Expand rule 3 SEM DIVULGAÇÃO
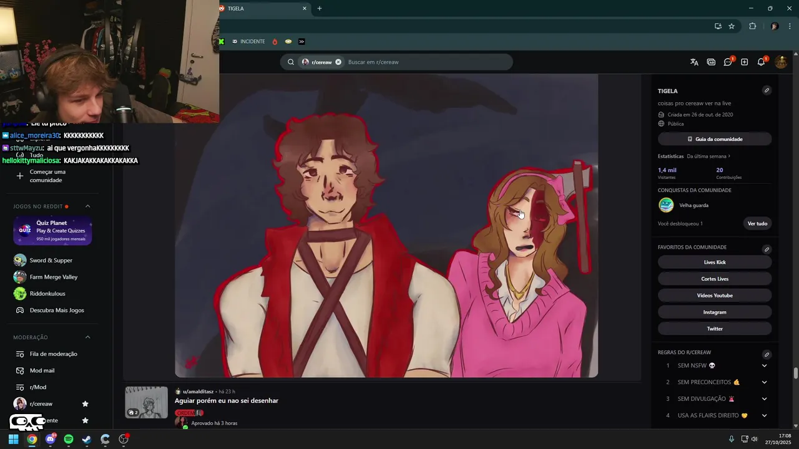 coord(764,398)
